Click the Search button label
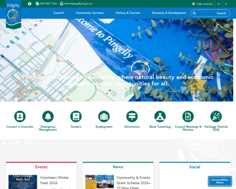 [x=221, y=13]
